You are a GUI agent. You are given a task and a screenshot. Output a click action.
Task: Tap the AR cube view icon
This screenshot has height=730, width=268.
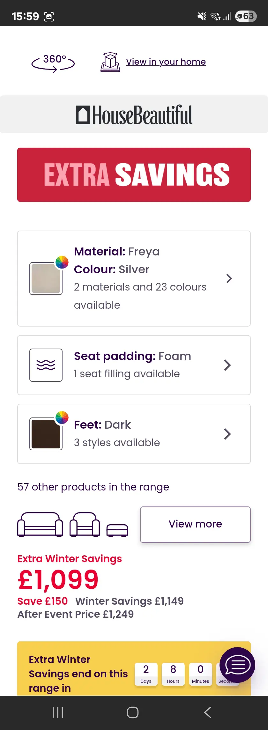coord(110,62)
